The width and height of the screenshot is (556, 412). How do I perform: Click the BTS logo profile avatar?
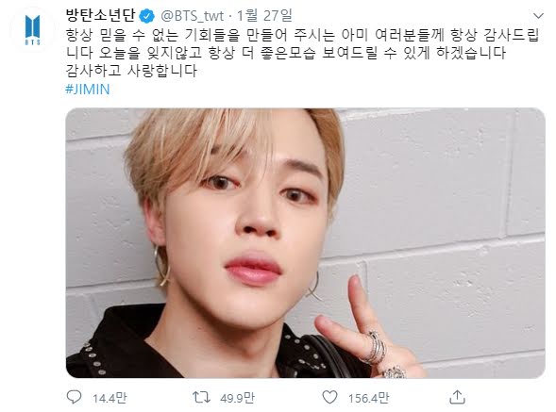(x=33, y=30)
